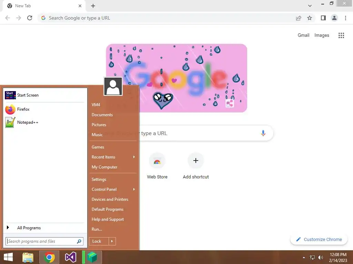The height and width of the screenshot is (264, 353).
Task: Click Search programs and files box
Action: coord(44,241)
